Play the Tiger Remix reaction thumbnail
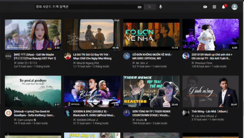Image resolution: width=244 pixels, height=138 pixels. [151, 91]
